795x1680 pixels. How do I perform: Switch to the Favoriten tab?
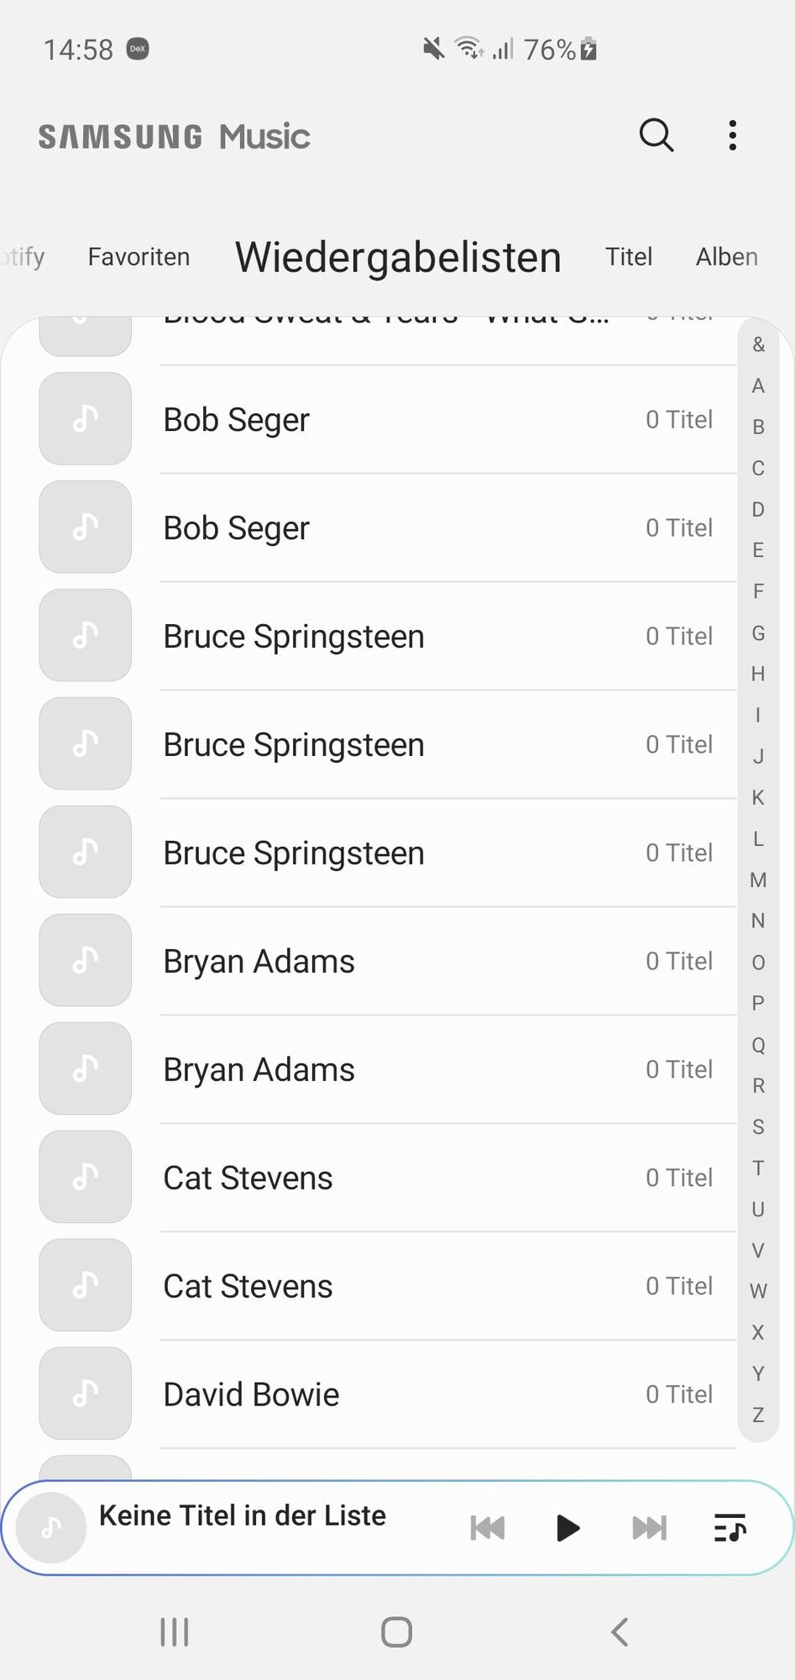point(139,257)
